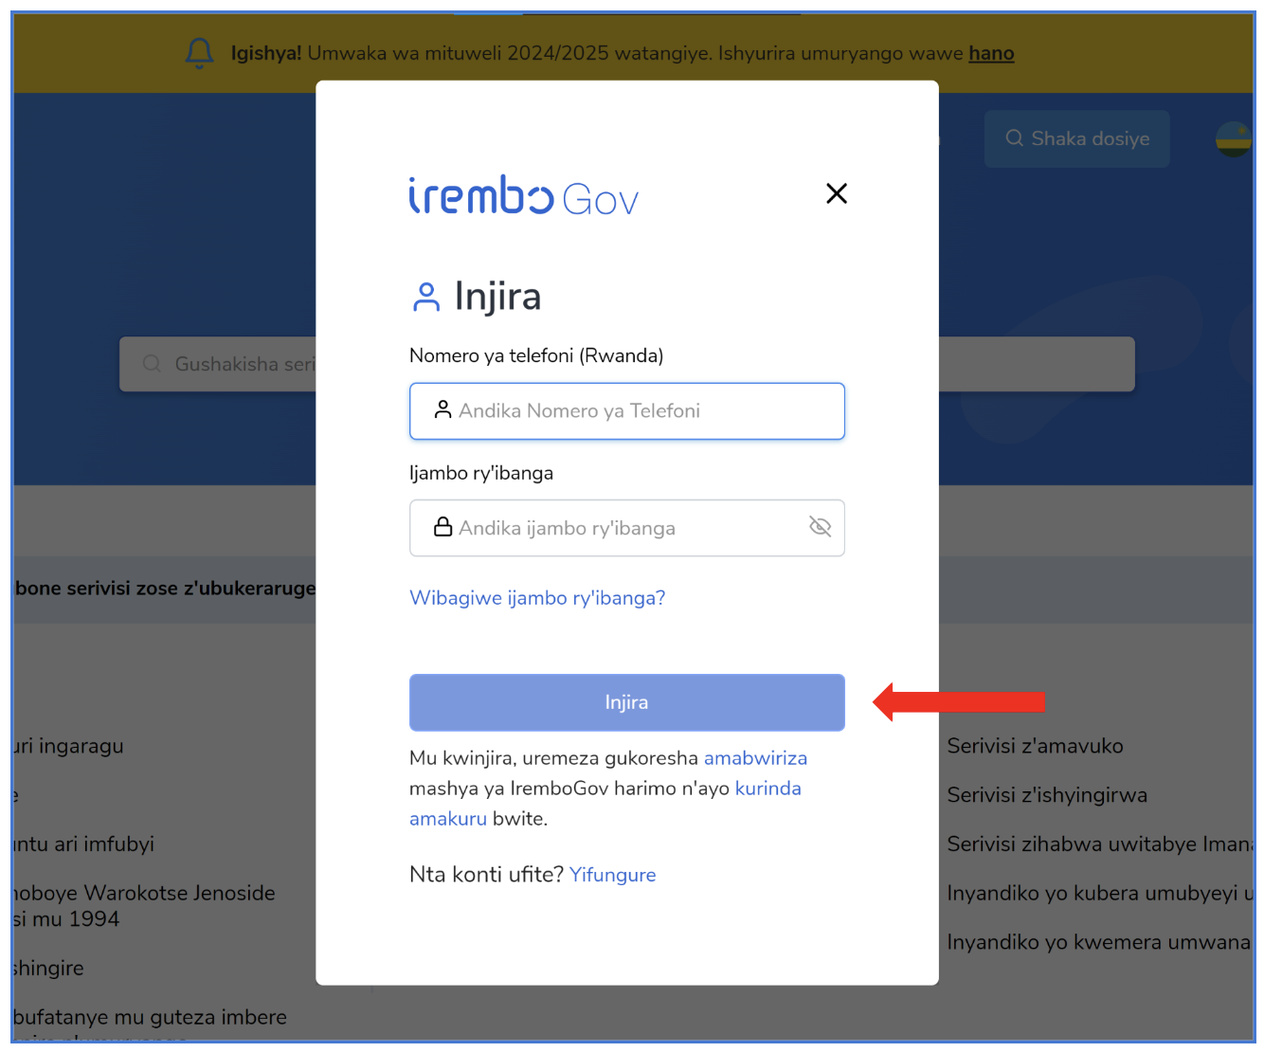Click the user icon beside Injira heading
1264x1052 pixels.
(426, 297)
